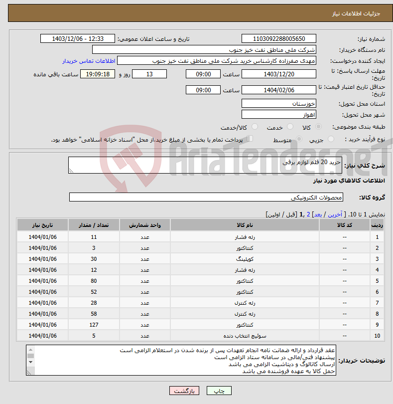Click رله کنترل in row 8
The image size is (393, 404).
point(245,314)
